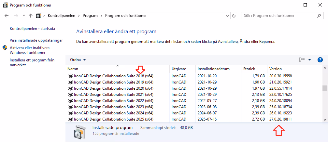Open Visa installerade uppdateringar link
This screenshot has width=328, height=142.
point(36,40)
